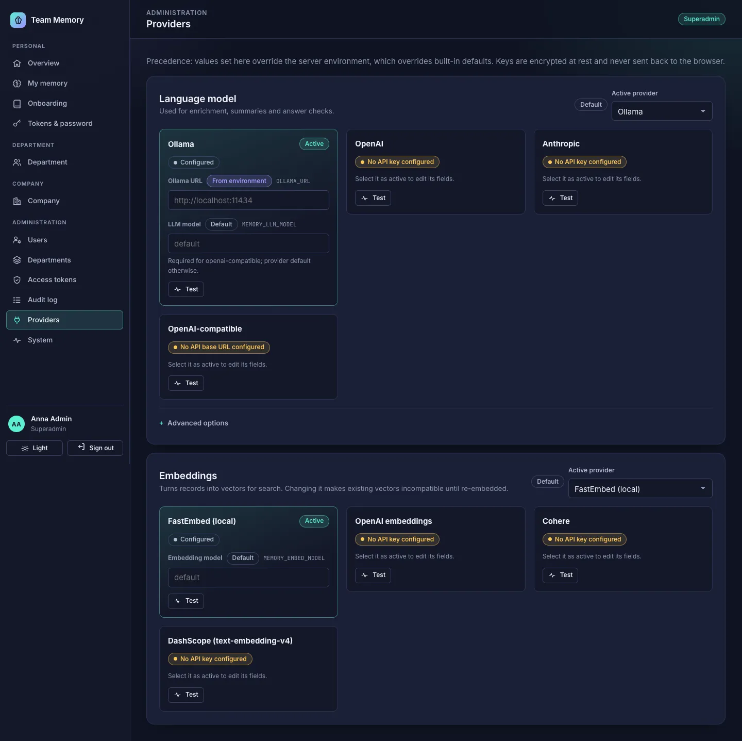Click the Ollama Active badge
The height and width of the screenshot is (741, 742).
(314, 144)
